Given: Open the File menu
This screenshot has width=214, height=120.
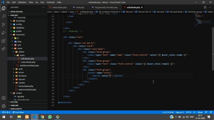Looking at the screenshot, I should click(x=8, y=2).
